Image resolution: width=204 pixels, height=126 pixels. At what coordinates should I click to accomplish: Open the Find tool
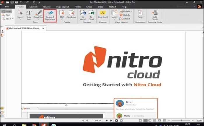coord(140,14)
